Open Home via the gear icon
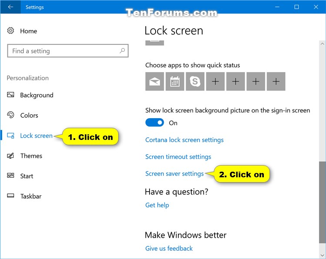This screenshot has width=326, height=259. (10, 30)
